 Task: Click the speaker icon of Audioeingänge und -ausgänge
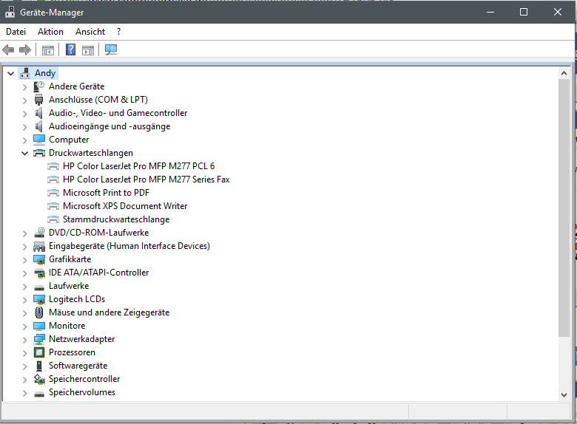point(38,126)
